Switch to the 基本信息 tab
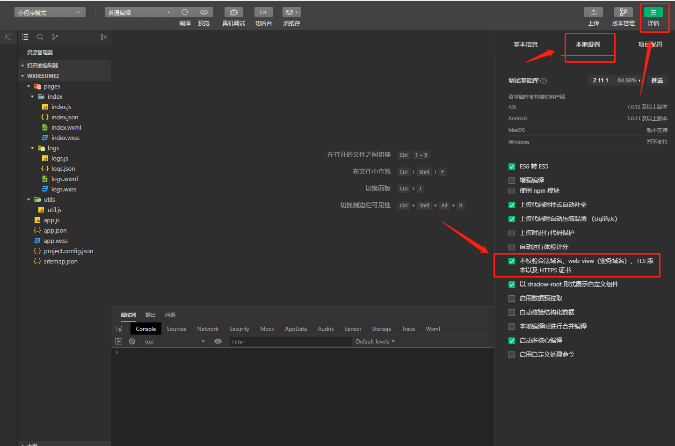 click(525, 44)
